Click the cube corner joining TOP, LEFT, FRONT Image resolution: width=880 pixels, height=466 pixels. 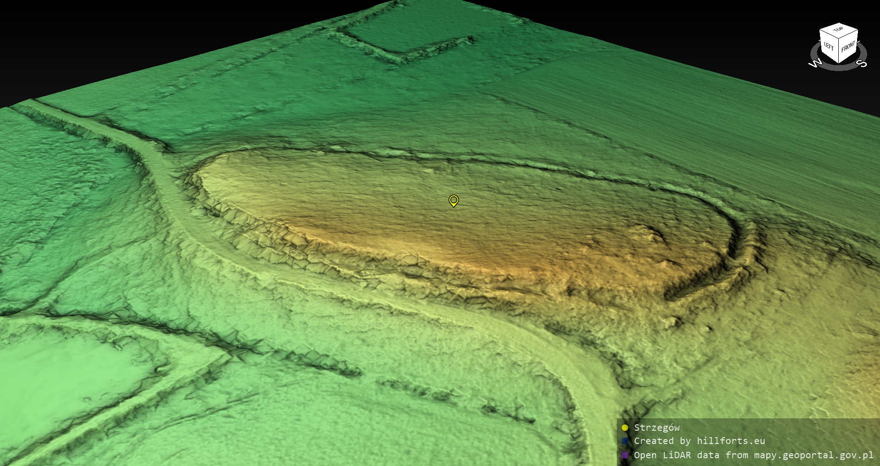(839, 38)
